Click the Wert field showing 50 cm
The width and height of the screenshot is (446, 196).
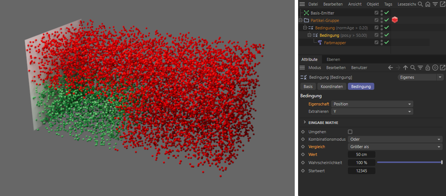362,154
